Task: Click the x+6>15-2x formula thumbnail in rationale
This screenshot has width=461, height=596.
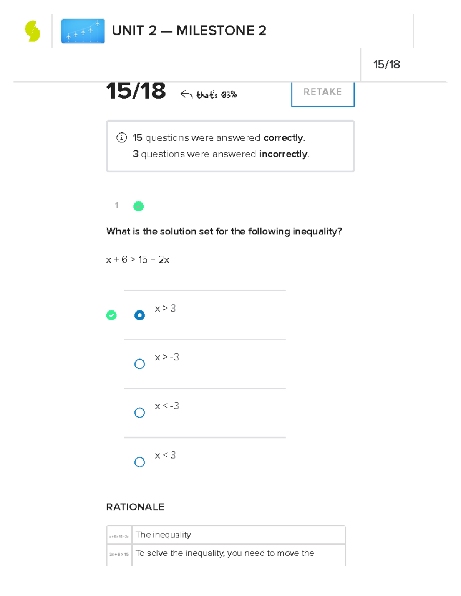Action: coord(119,535)
